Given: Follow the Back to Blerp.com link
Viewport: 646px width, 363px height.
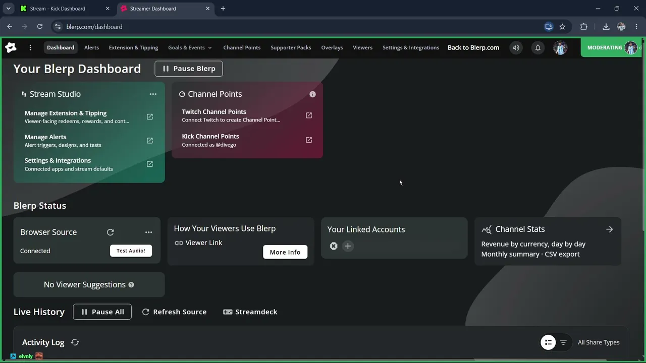Looking at the screenshot, I should (x=473, y=47).
